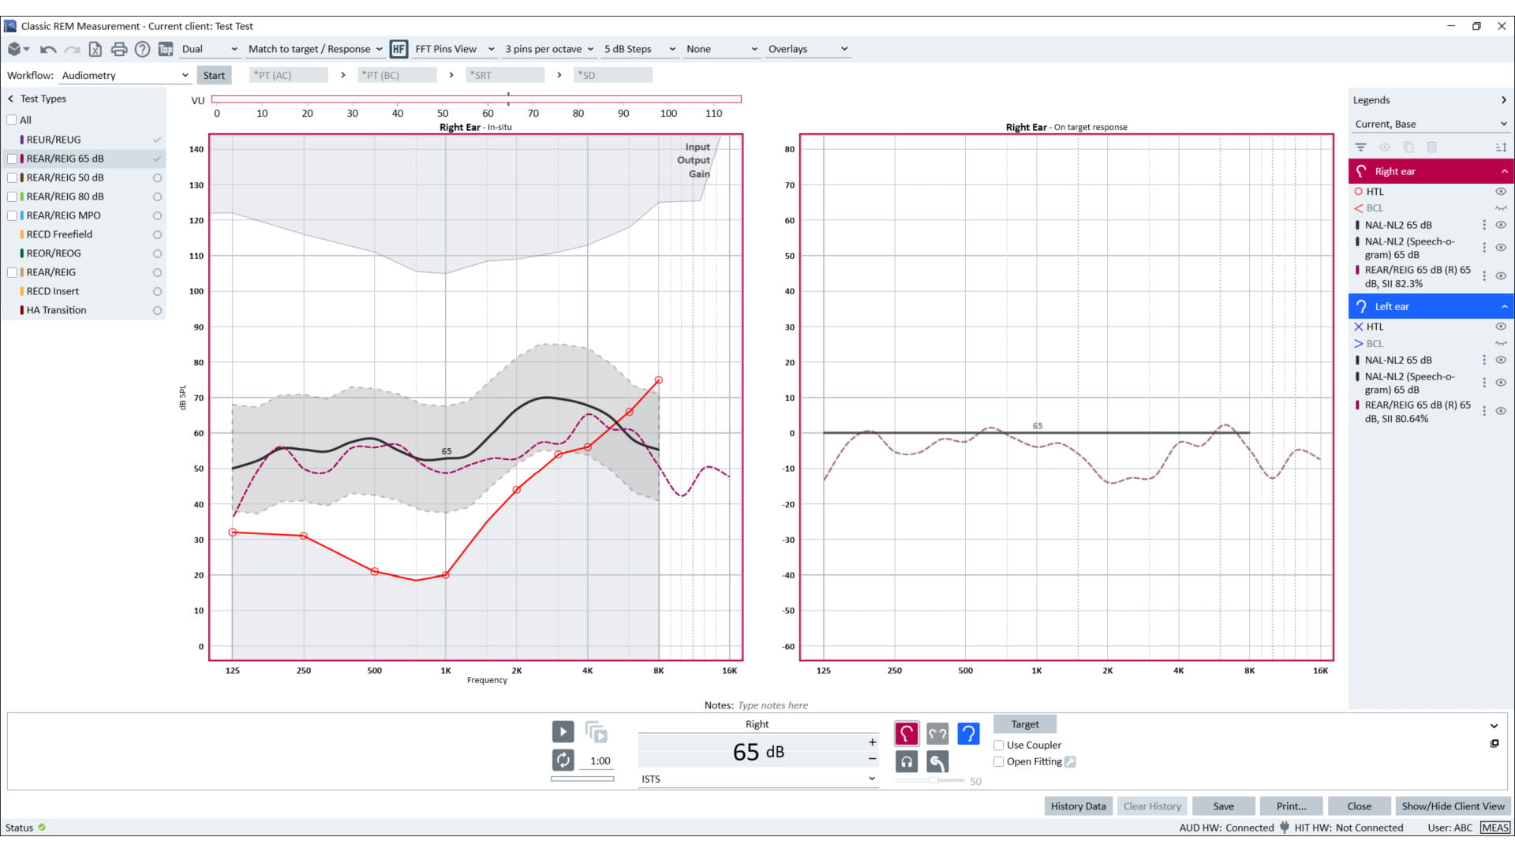Viewport: 1515px width, 852px height.
Task: Check the REAR/REIG MPO checkbox
Action: point(12,215)
